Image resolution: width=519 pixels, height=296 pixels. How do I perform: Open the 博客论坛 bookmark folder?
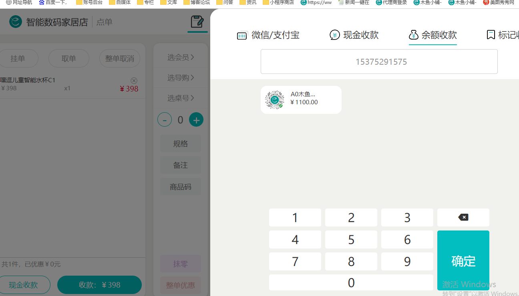click(x=197, y=2)
